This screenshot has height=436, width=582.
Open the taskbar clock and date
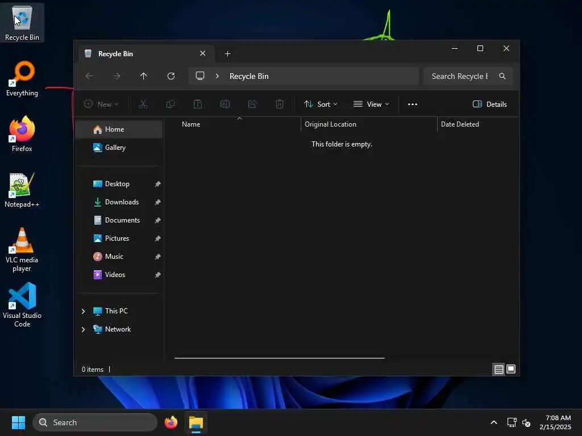click(555, 422)
